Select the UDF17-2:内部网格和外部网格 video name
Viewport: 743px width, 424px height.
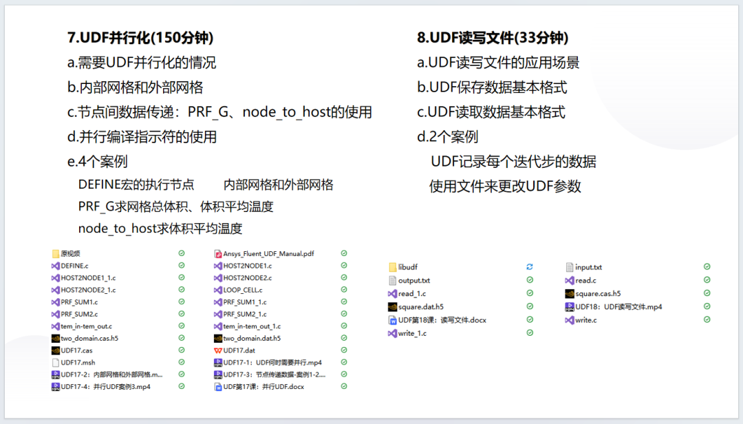coord(111,374)
